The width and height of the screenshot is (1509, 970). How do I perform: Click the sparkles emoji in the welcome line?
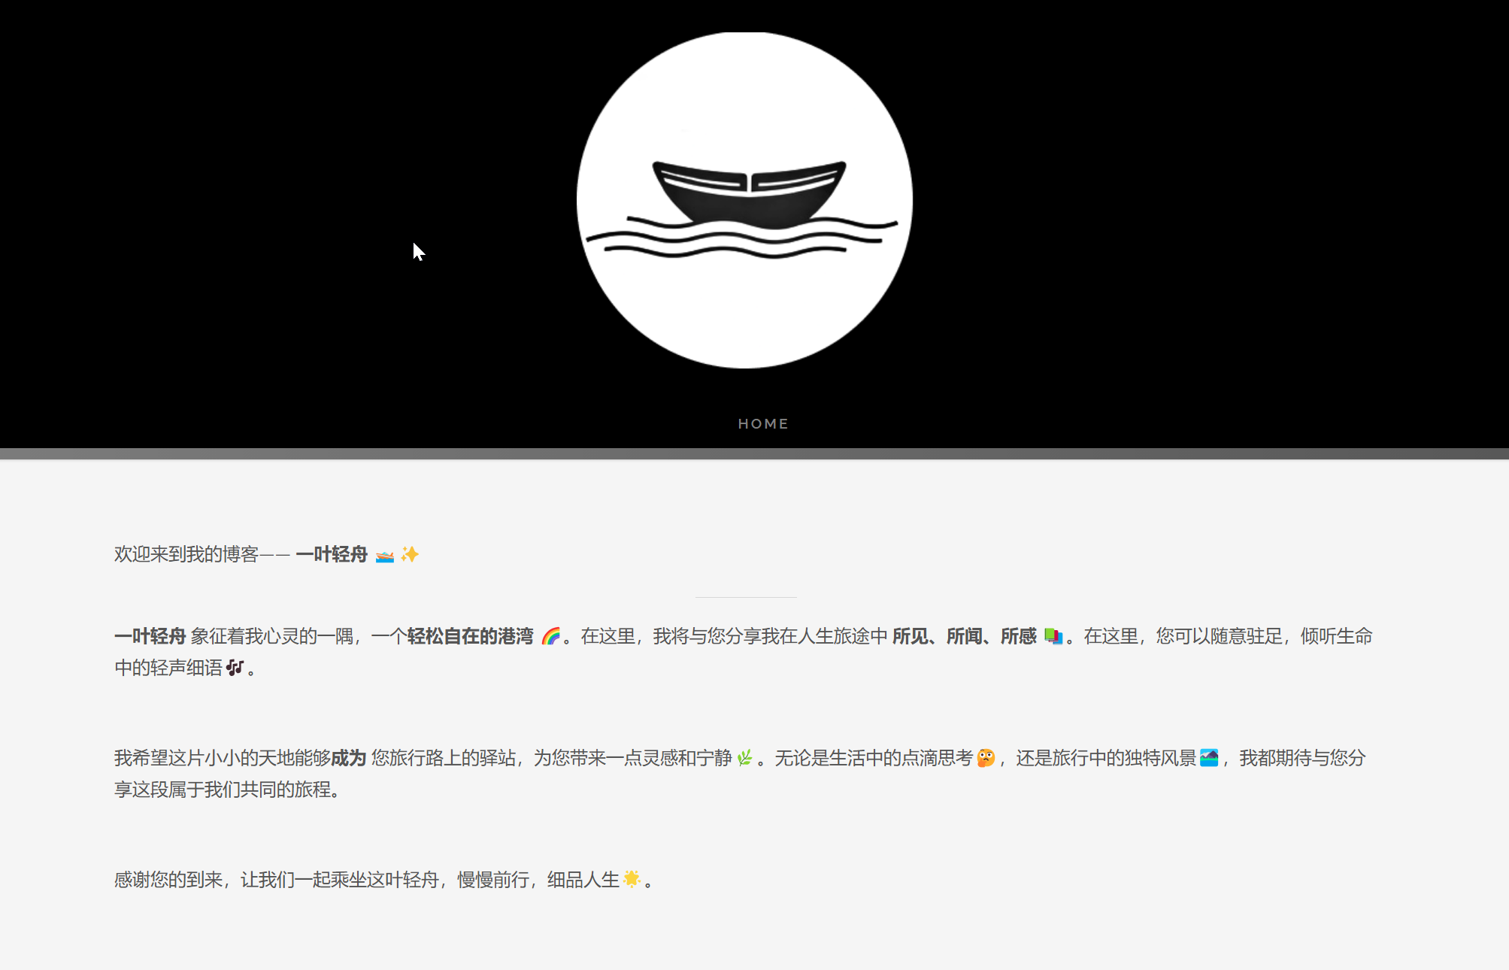(x=410, y=555)
